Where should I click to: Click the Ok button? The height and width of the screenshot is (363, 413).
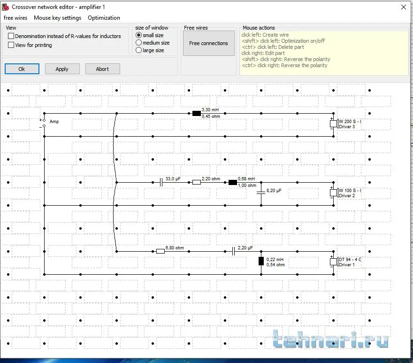point(22,69)
